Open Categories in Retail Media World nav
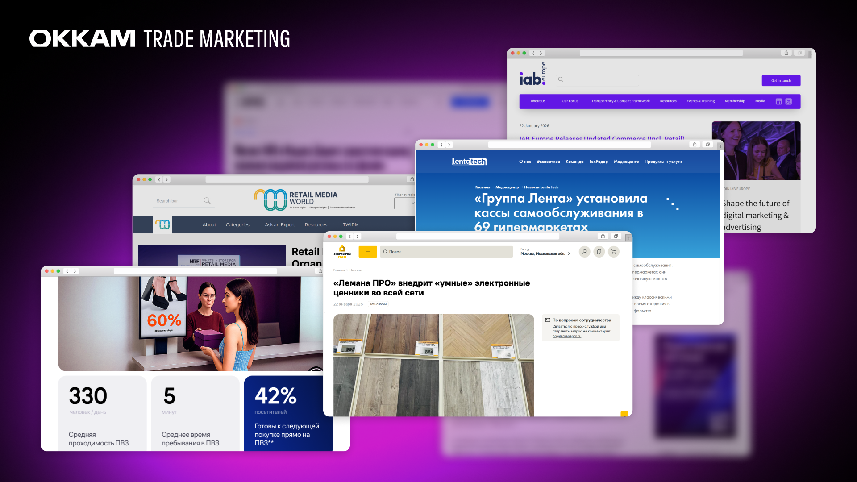 pos(237,225)
